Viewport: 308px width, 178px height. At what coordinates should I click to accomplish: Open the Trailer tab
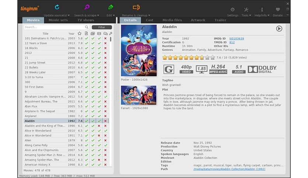(x=220, y=20)
